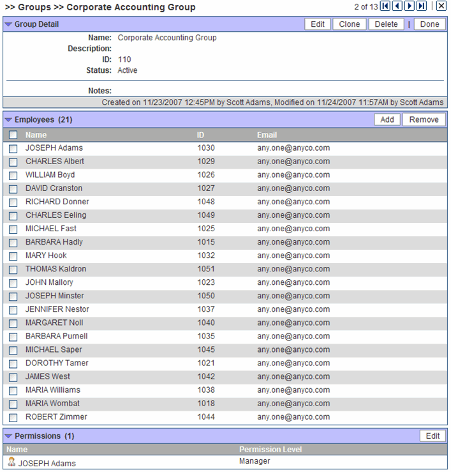451x472 pixels.
Task: Open the Groups breadcrumb link
Action: tap(34, 8)
